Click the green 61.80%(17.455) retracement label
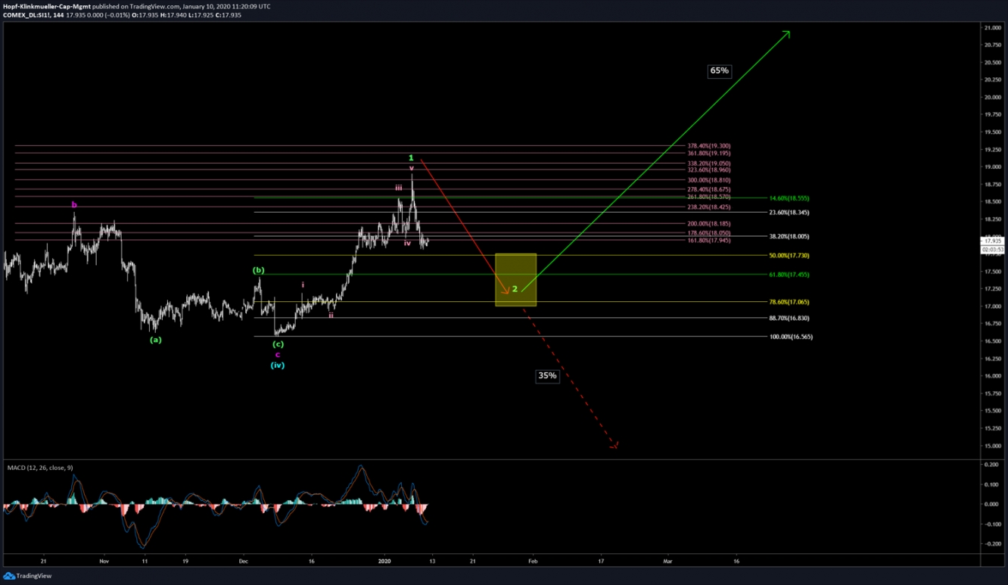Screen dimensions: 1008x585 pos(791,275)
